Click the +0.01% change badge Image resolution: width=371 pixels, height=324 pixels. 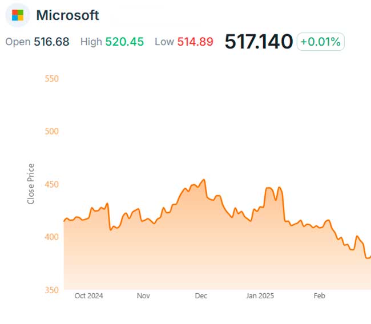click(x=320, y=42)
